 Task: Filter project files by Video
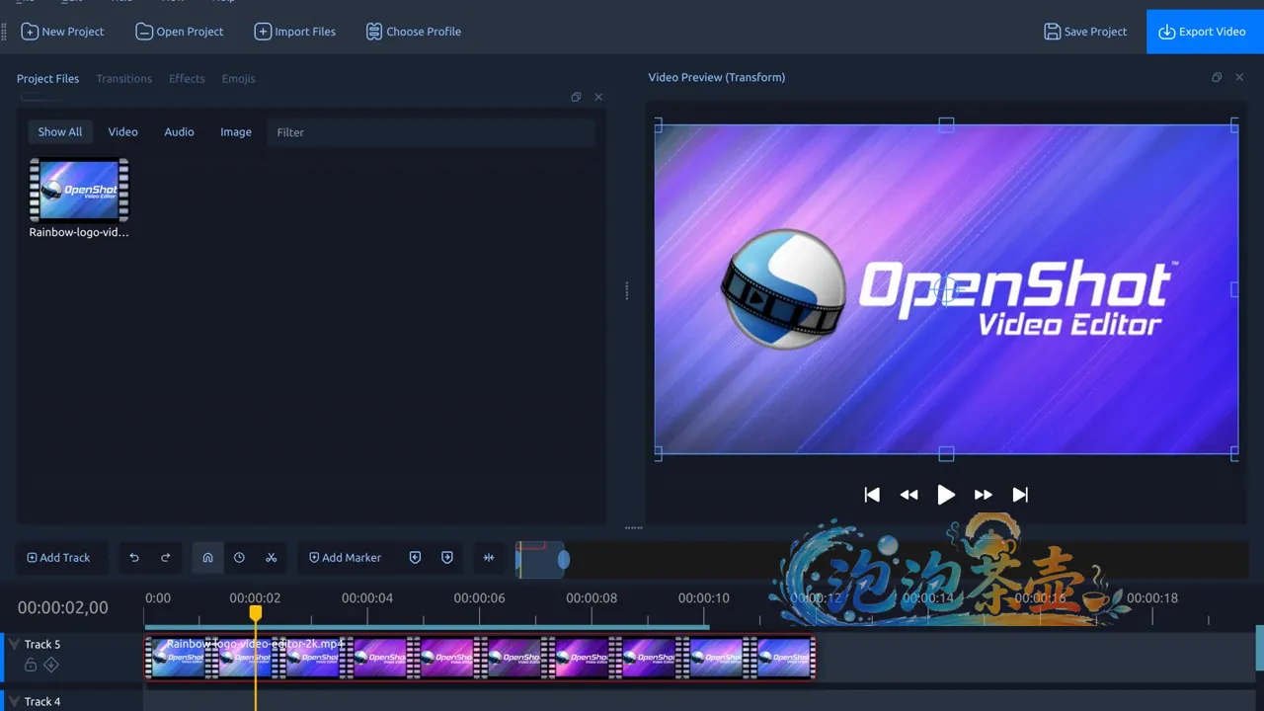tap(122, 131)
